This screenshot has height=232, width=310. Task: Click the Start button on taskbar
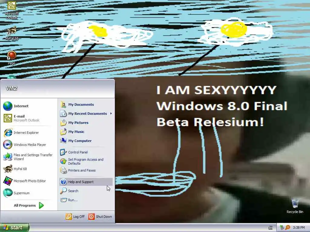(x=15, y=228)
